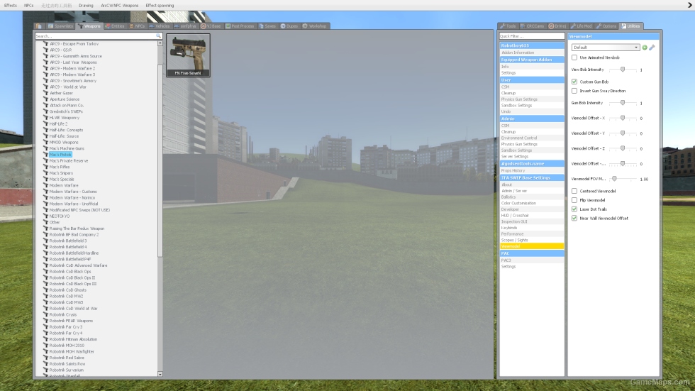Click the pistol icon beside Modern Warfare - Norinco
Screen dimensions: 695x391
coord(45,198)
